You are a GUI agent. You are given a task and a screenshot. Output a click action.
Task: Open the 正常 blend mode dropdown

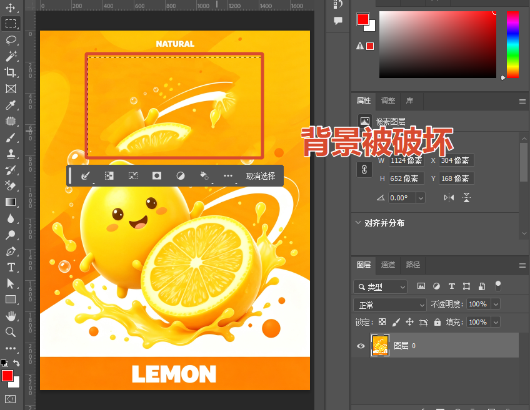click(x=390, y=305)
